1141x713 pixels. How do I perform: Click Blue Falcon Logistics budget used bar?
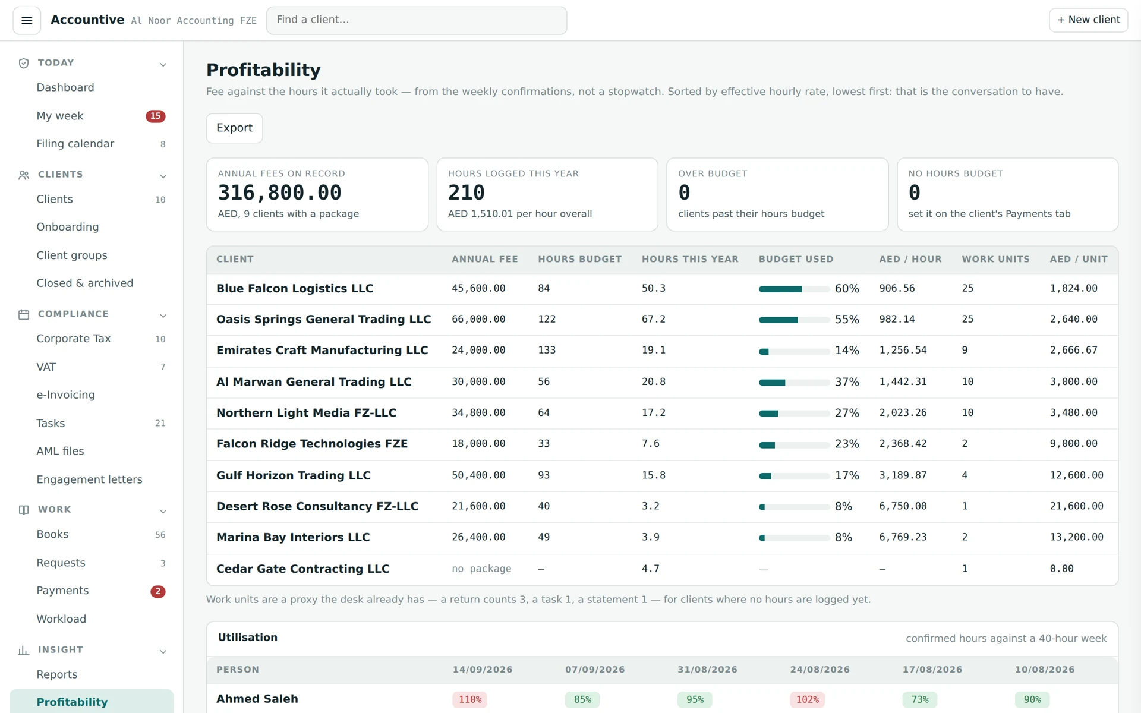pyautogui.click(x=794, y=289)
